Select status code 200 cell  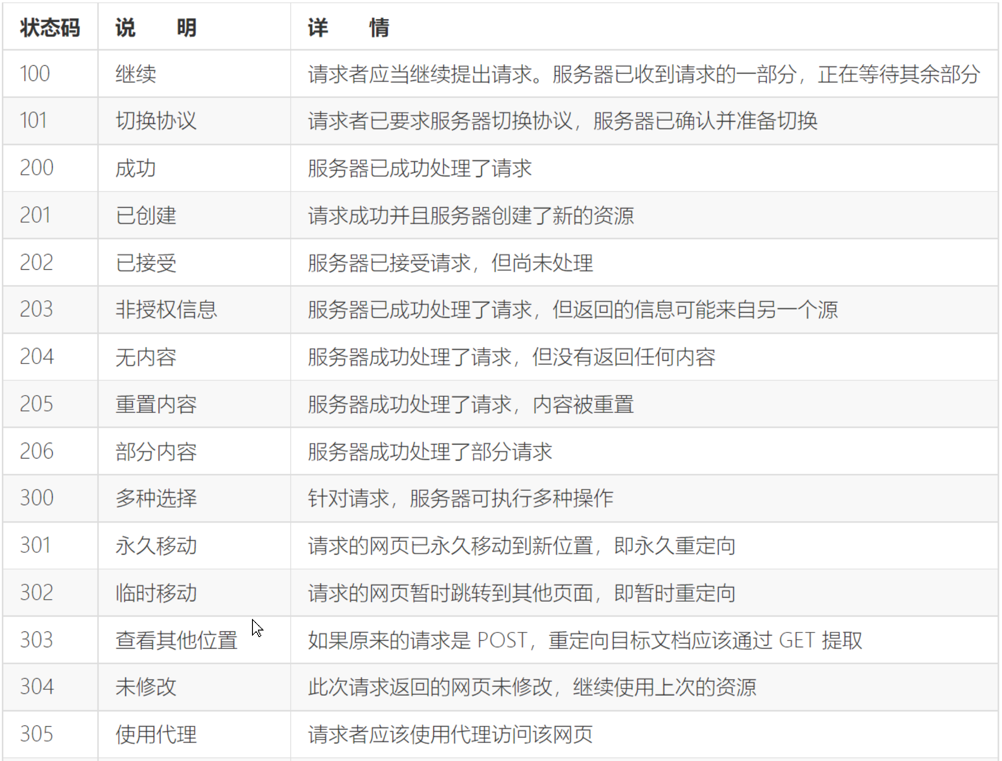(37, 168)
